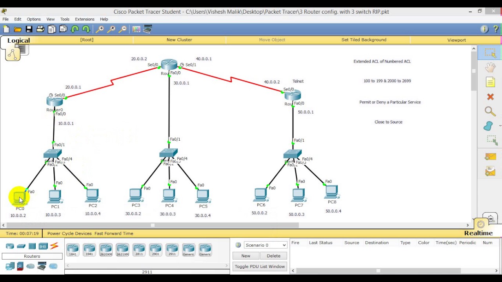
Task: Save the network with the floppy icon
Action: [x=29, y=29]
